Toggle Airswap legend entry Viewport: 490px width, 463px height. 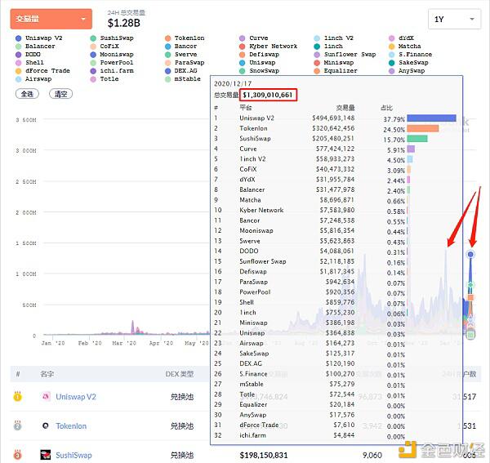[33, 78]
